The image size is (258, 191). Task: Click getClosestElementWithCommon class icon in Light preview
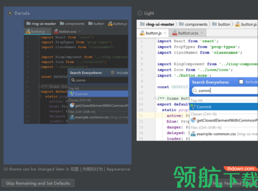(x=193, y=120)
